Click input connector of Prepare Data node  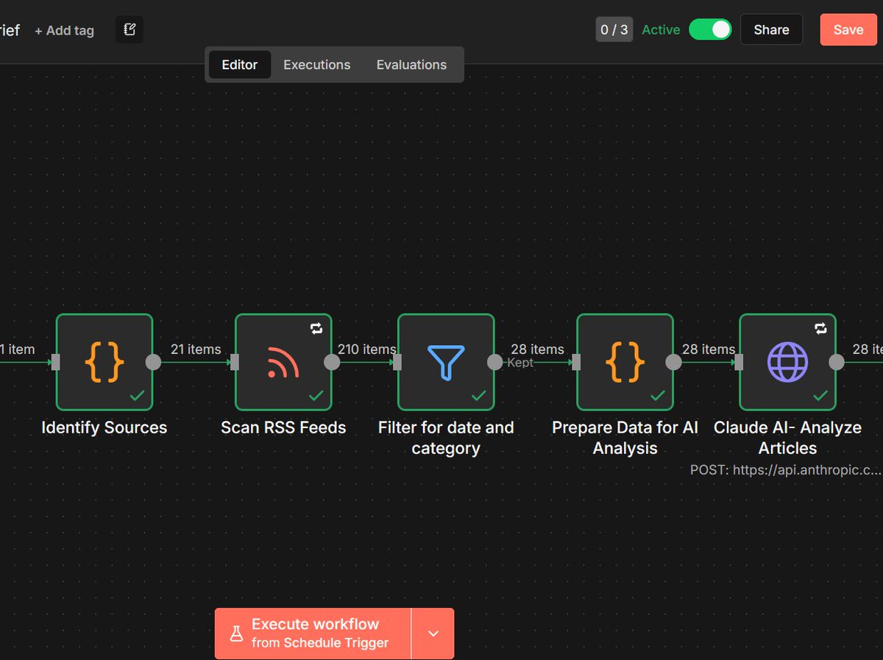pos(575,362)
